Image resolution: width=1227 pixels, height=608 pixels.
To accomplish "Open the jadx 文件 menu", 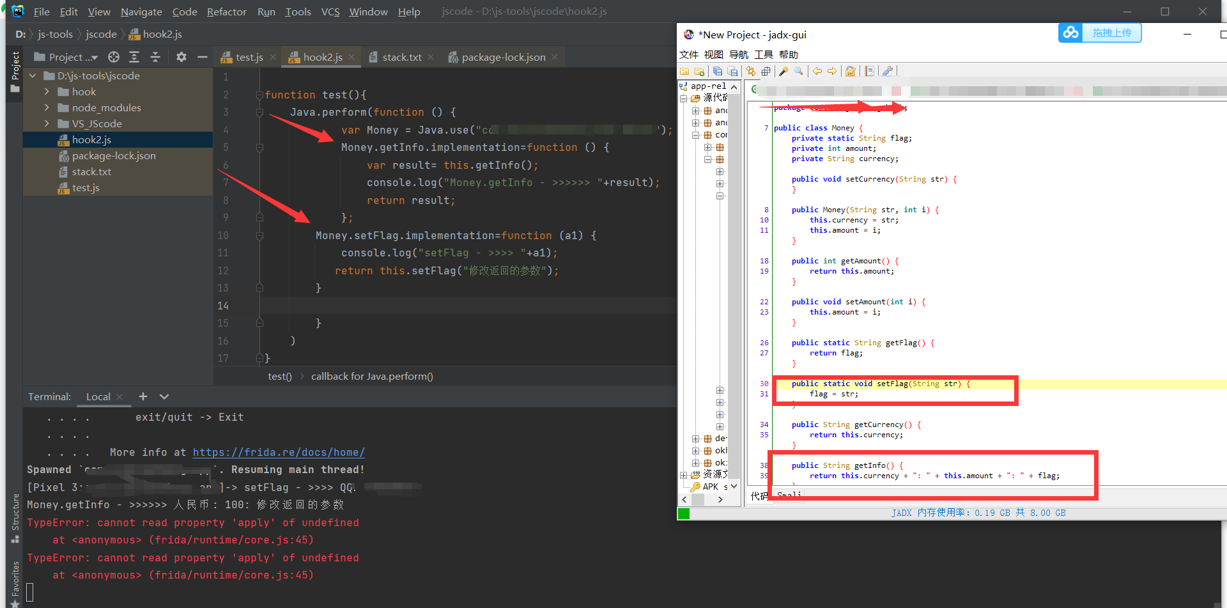I will click(x=689, y=54).
